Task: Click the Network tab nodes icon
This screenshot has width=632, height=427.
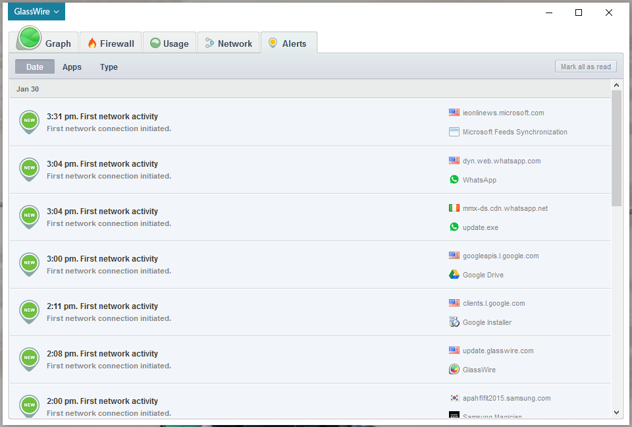Action: (209, 43)
